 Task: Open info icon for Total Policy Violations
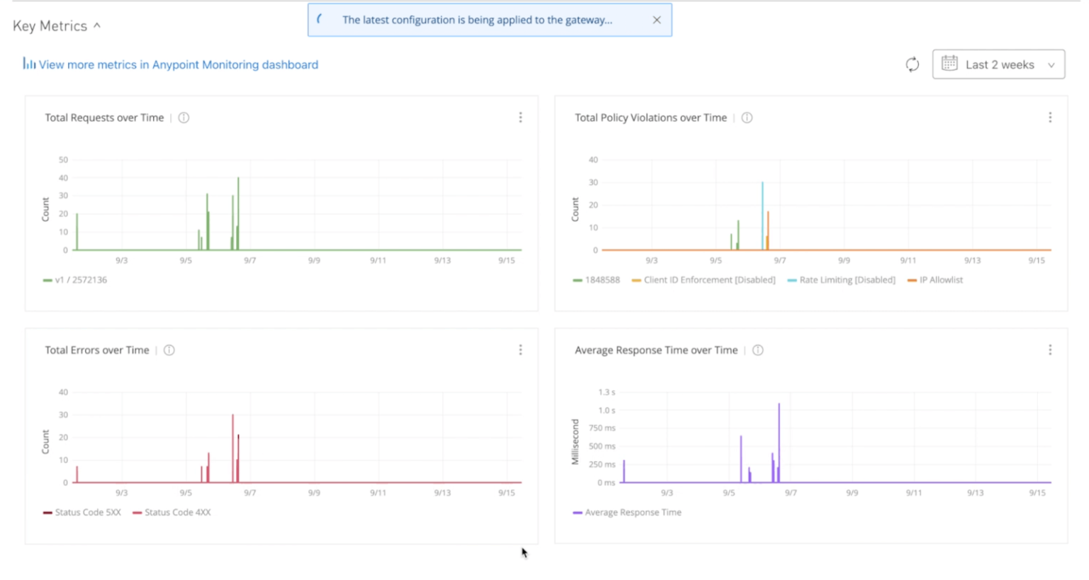[x=747, y=118]
